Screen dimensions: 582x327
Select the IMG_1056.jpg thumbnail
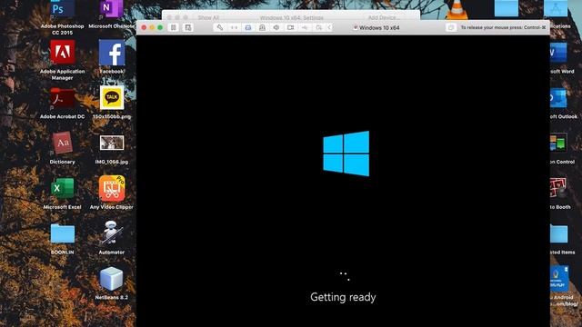(112, 143)
